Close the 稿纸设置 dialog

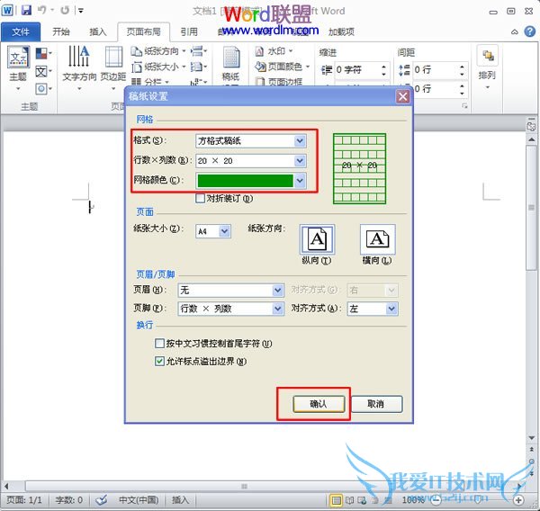402,97
